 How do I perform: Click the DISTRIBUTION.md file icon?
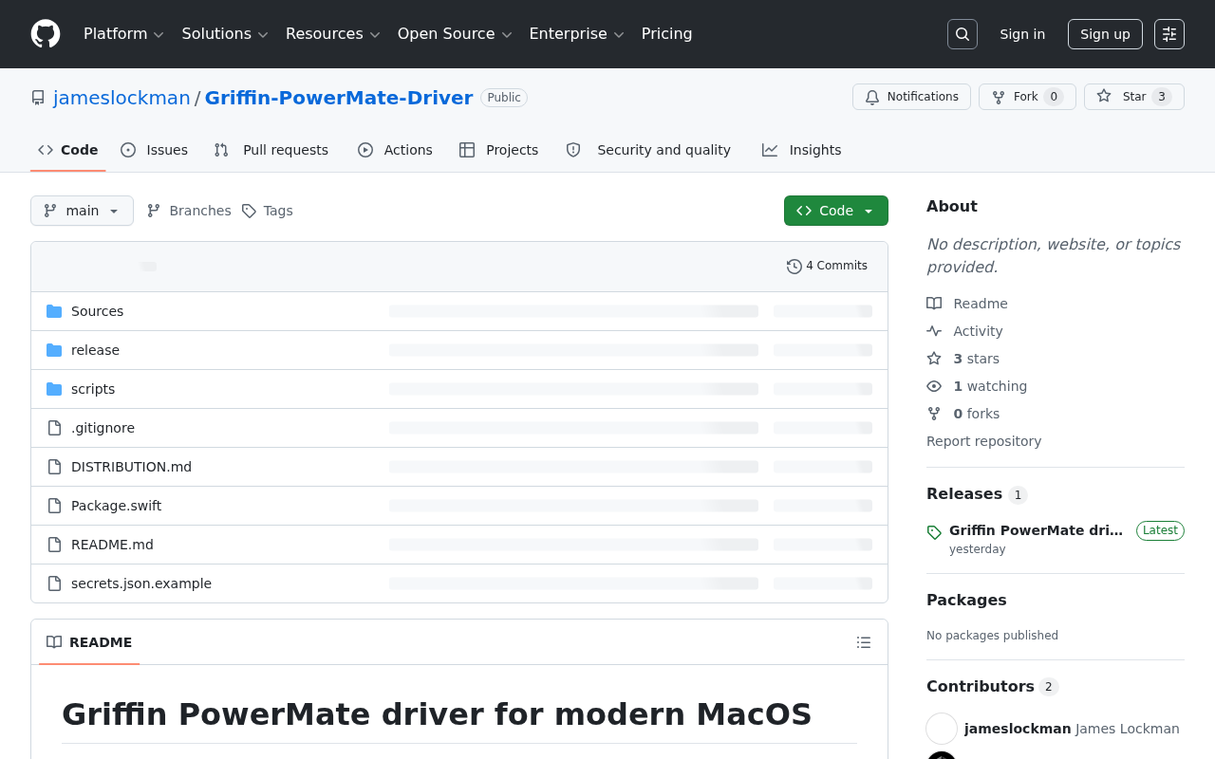click(54, 467)
